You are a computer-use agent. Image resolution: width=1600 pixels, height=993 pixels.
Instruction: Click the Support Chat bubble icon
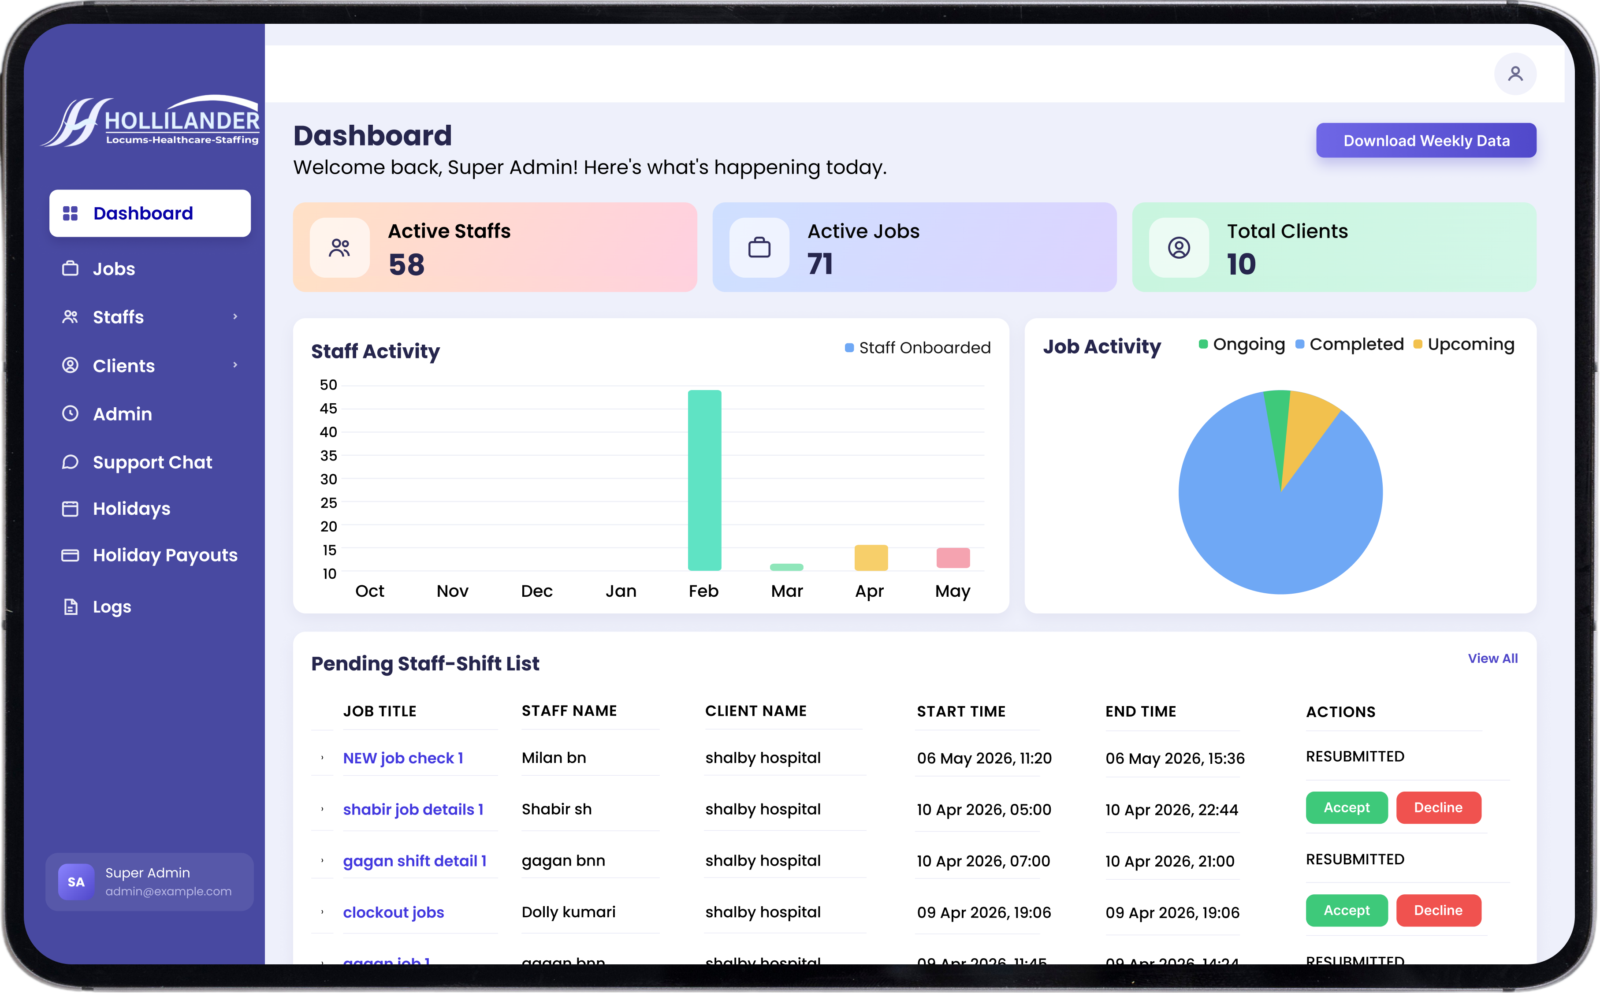(x=70, y=462)
